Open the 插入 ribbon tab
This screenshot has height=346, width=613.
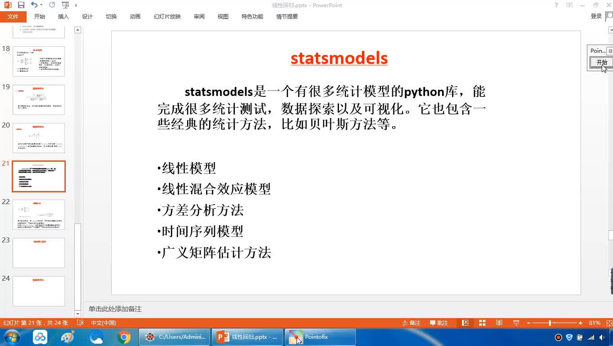point(64,17)
